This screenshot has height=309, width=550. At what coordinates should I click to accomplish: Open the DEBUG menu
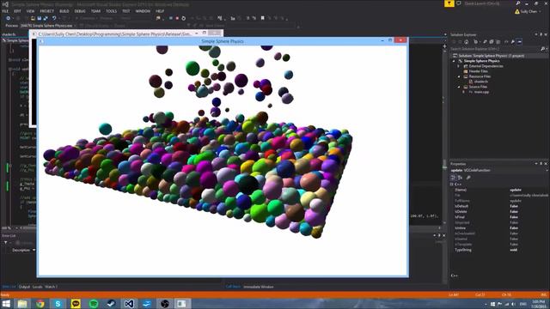tap(80, 11)
